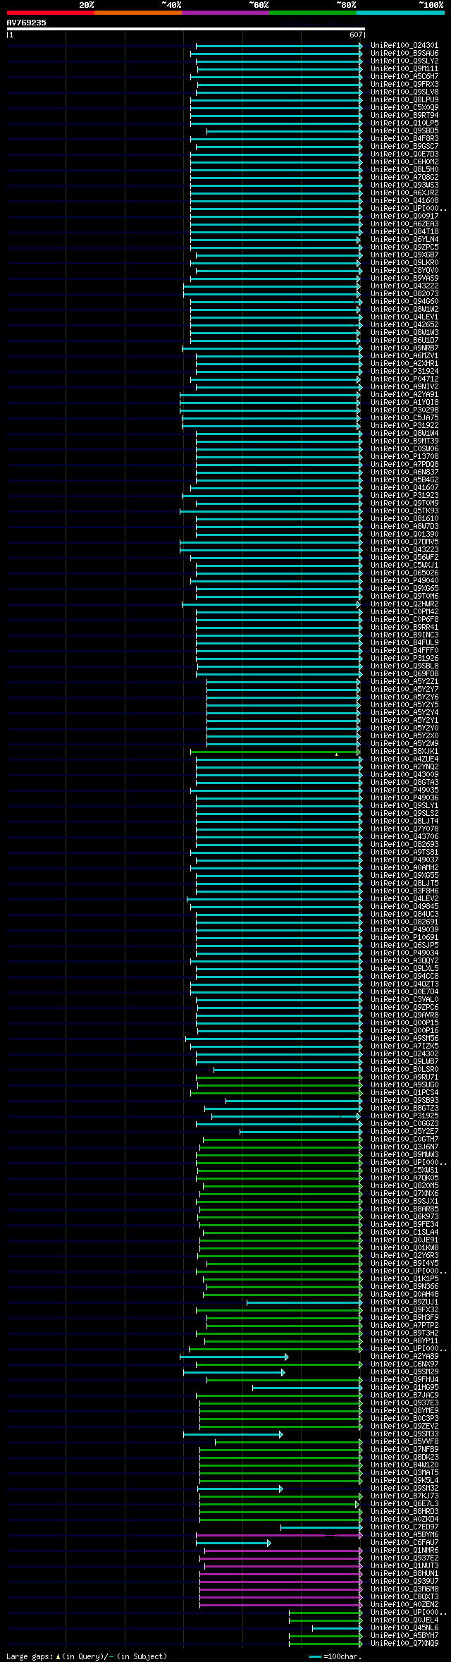The height and width of the screenshot is (1662, 451).
Task: Select hit label UniRef100_P04712
Action: click(x=404, y=379)
